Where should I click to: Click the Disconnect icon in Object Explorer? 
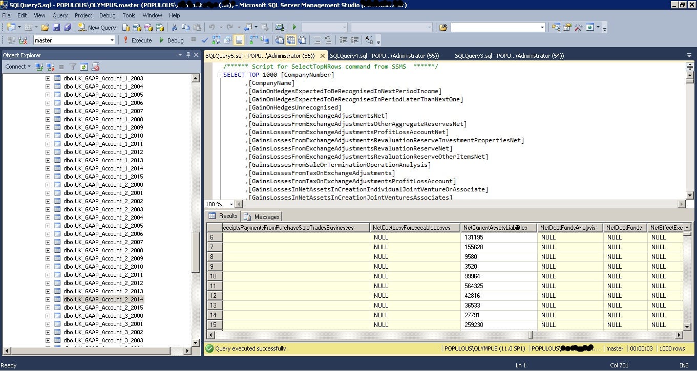(51, 67)
